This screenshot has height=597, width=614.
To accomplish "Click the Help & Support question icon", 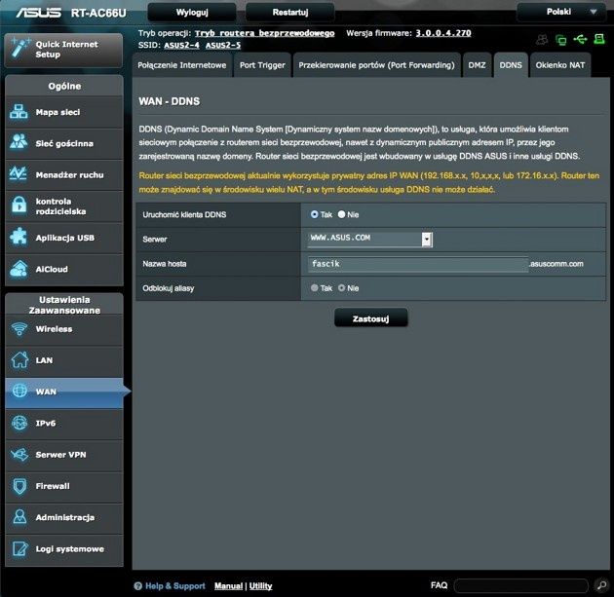I will (x=137, y=585).
